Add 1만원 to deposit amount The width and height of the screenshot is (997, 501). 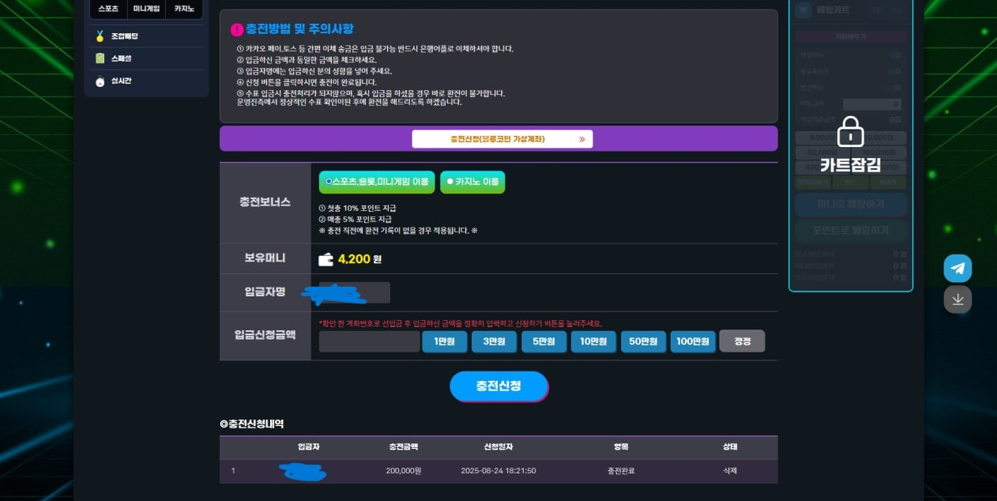[444, 341]
